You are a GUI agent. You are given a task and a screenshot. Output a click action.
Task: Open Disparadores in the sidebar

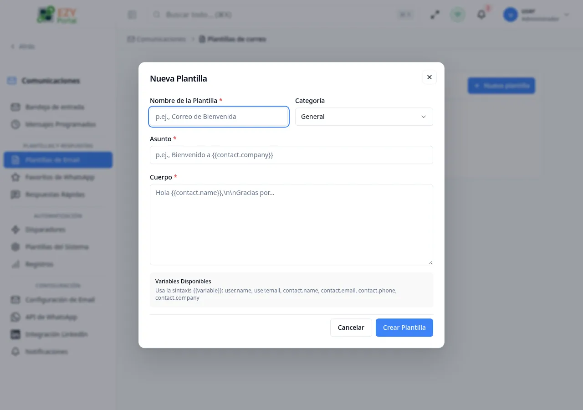click(x=58, y=230)
